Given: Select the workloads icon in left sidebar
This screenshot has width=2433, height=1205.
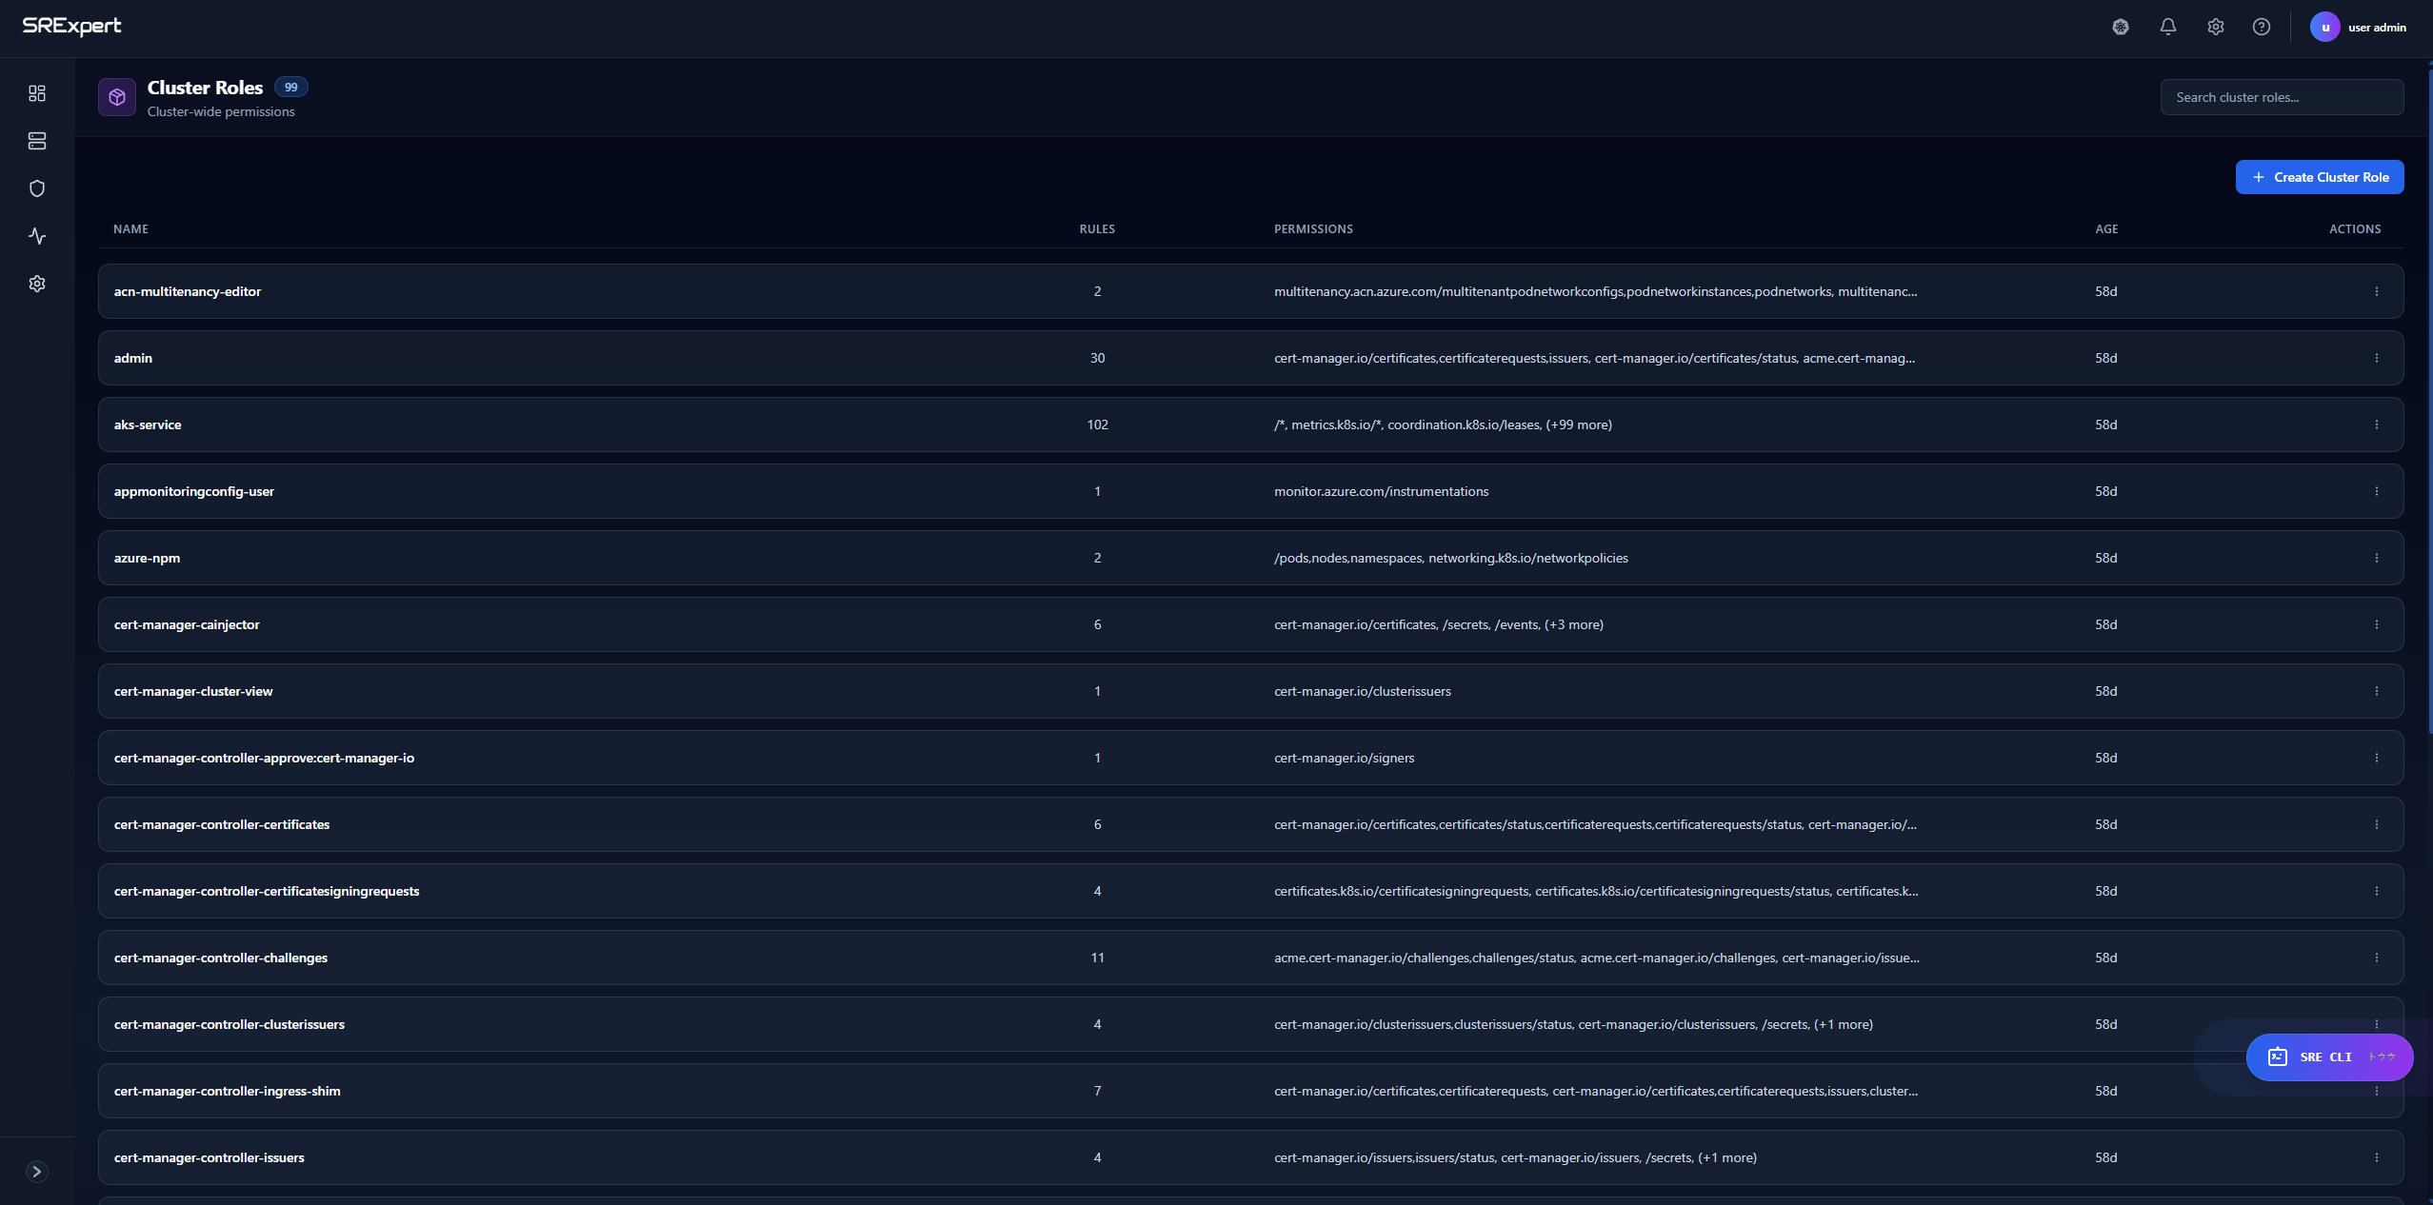Looking at the screenshot, I should pyautogui.click(x=37, y=141).
